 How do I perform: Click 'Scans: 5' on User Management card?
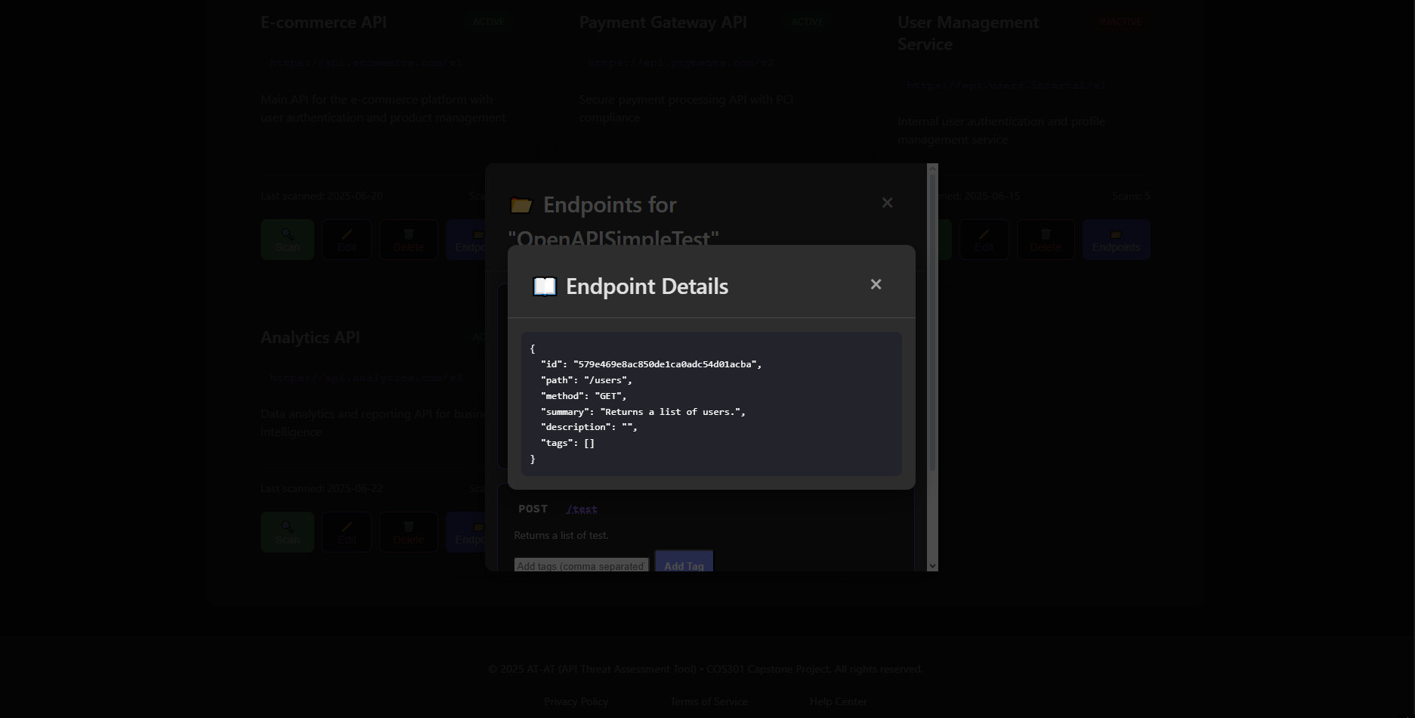click(x=1131, y=196)
